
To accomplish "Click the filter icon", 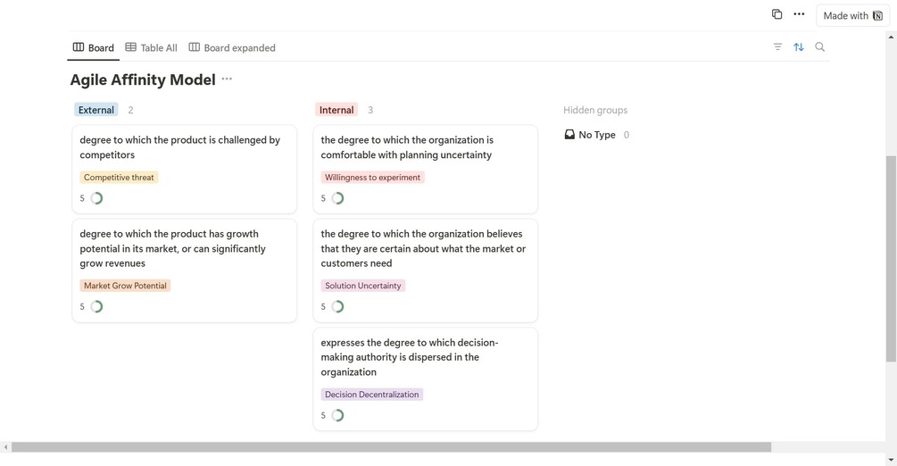I will click(x=777, y=47).
